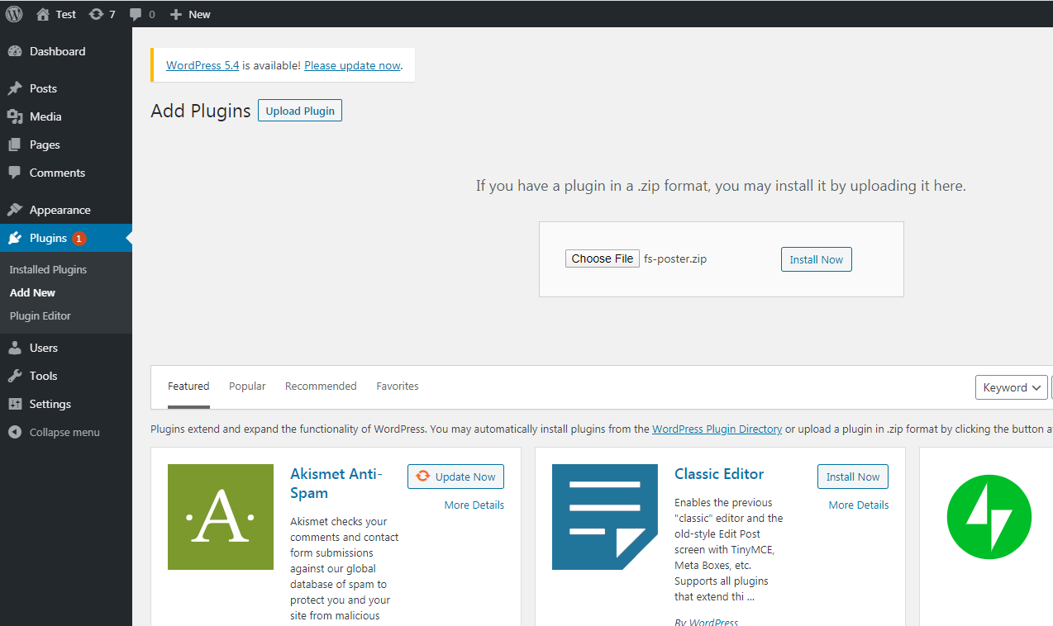1053x626 pixels.
Task: Open the WordPress logo menu
Action: (14, 14)
